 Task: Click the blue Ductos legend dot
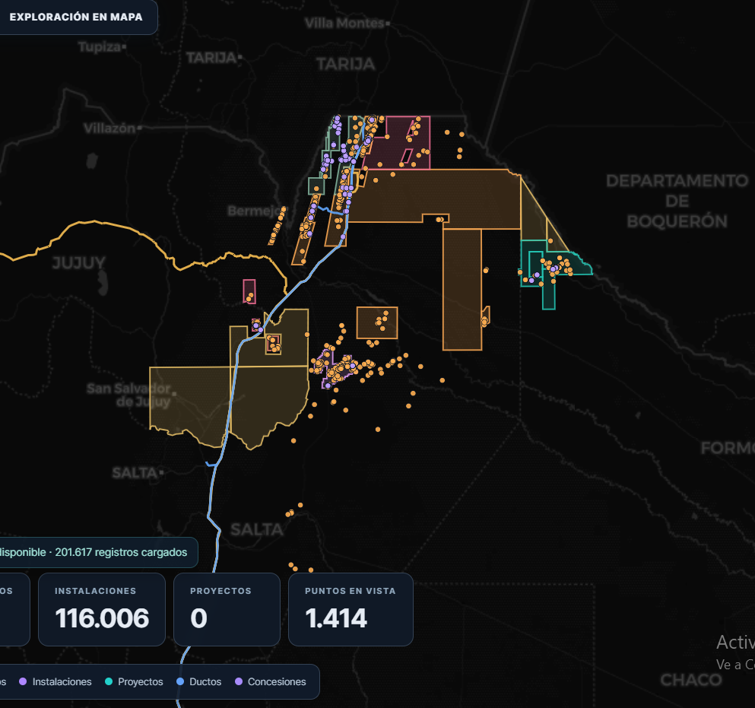click(x=180, y=681)
